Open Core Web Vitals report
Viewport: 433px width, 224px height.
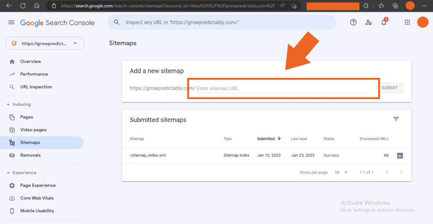pyautogui.click(x=37, y=198)
